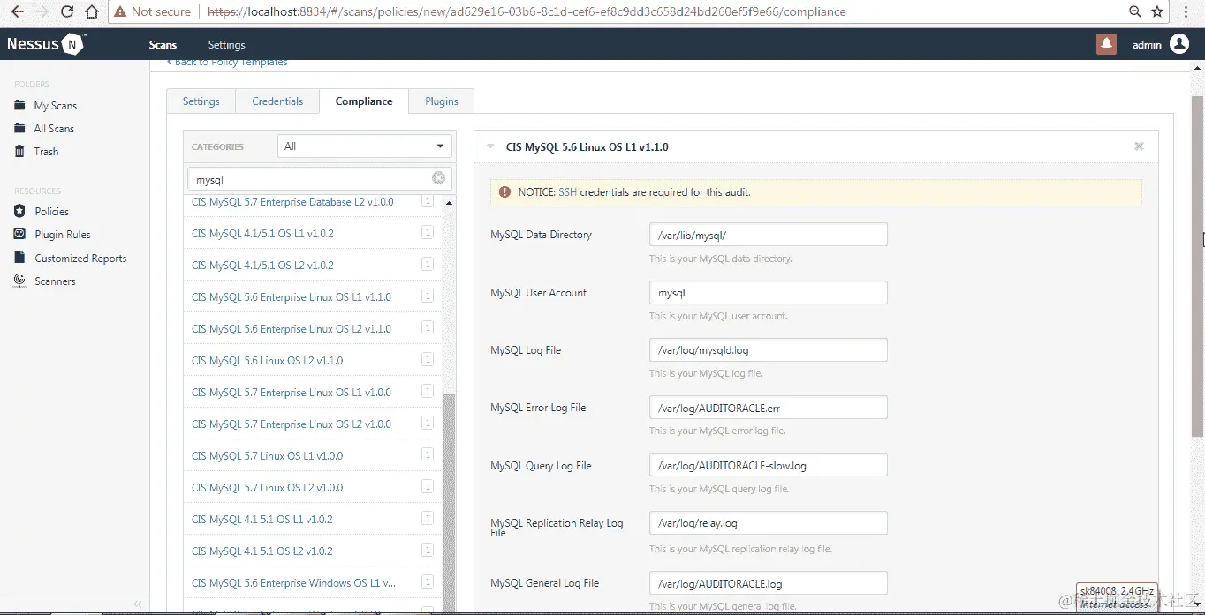Click the MySQL Error Log File field

coord(769,408)
